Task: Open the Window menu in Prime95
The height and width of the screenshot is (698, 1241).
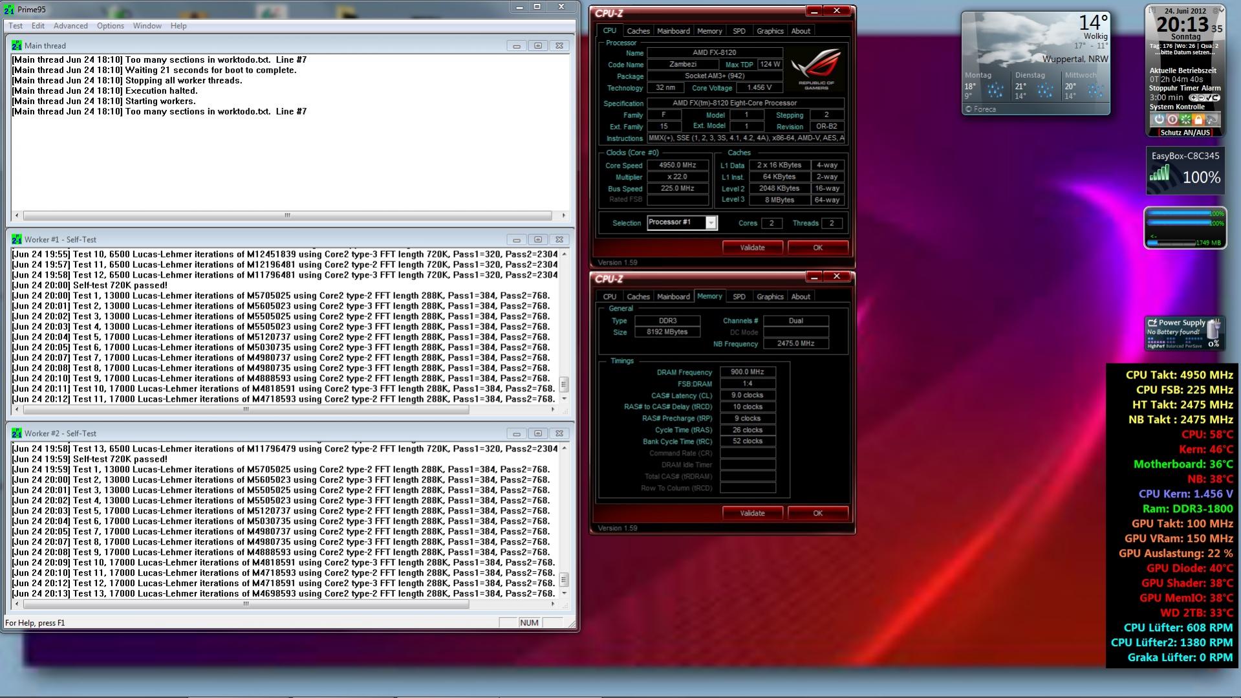Action: 147,26
